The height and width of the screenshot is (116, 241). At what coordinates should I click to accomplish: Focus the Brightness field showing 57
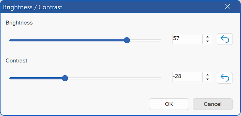click(187, 39)
